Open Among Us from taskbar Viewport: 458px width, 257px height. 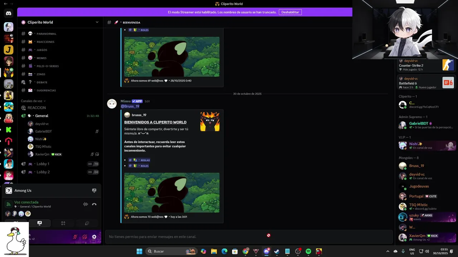click(319, 251)
